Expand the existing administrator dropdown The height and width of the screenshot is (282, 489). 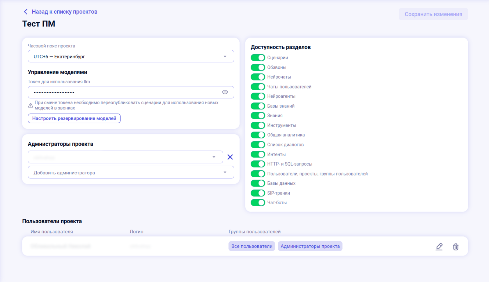point(125,157)
